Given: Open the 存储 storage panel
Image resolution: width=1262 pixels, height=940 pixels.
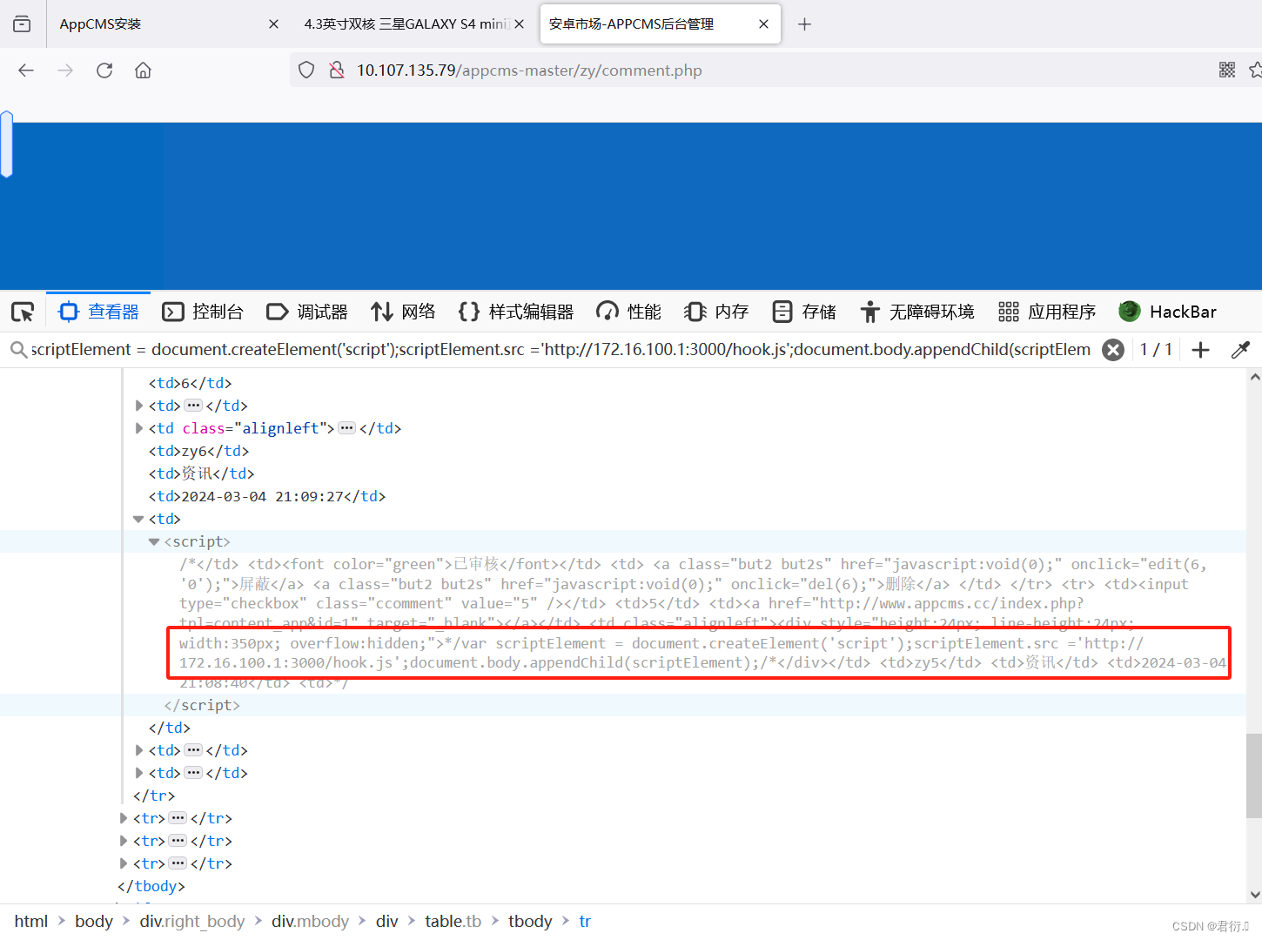Looking at the screenshot, I should click(804, 312).
